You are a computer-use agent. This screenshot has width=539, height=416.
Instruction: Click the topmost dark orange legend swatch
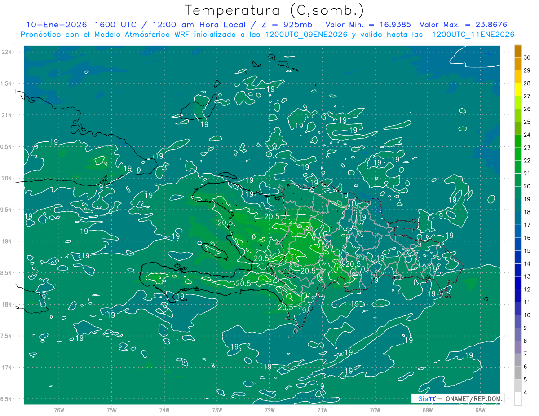518,52
